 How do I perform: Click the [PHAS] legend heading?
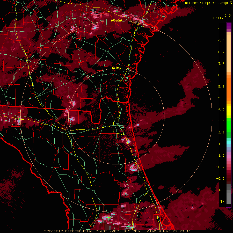219,18
